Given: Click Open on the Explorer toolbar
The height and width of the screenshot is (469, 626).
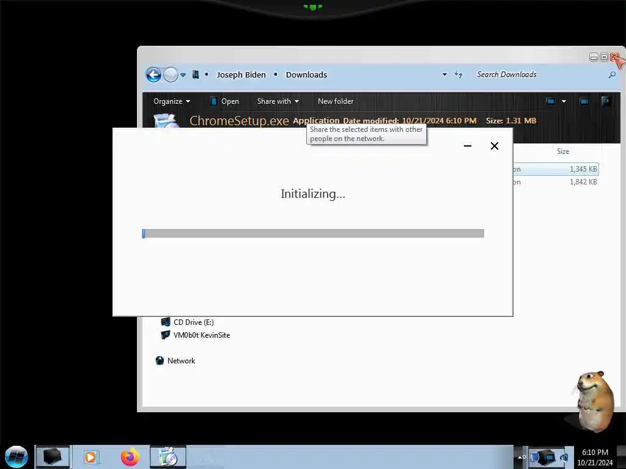Looking at the screenshot, I should point(225,101).
